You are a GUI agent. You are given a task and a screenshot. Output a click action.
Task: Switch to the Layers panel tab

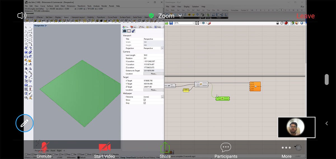(x=134, y=27)
